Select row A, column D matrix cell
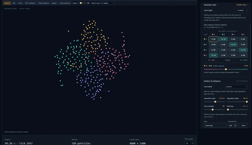The width and height of the screenshot is (252, 145). pyautogui.click(x=243, y=39)
